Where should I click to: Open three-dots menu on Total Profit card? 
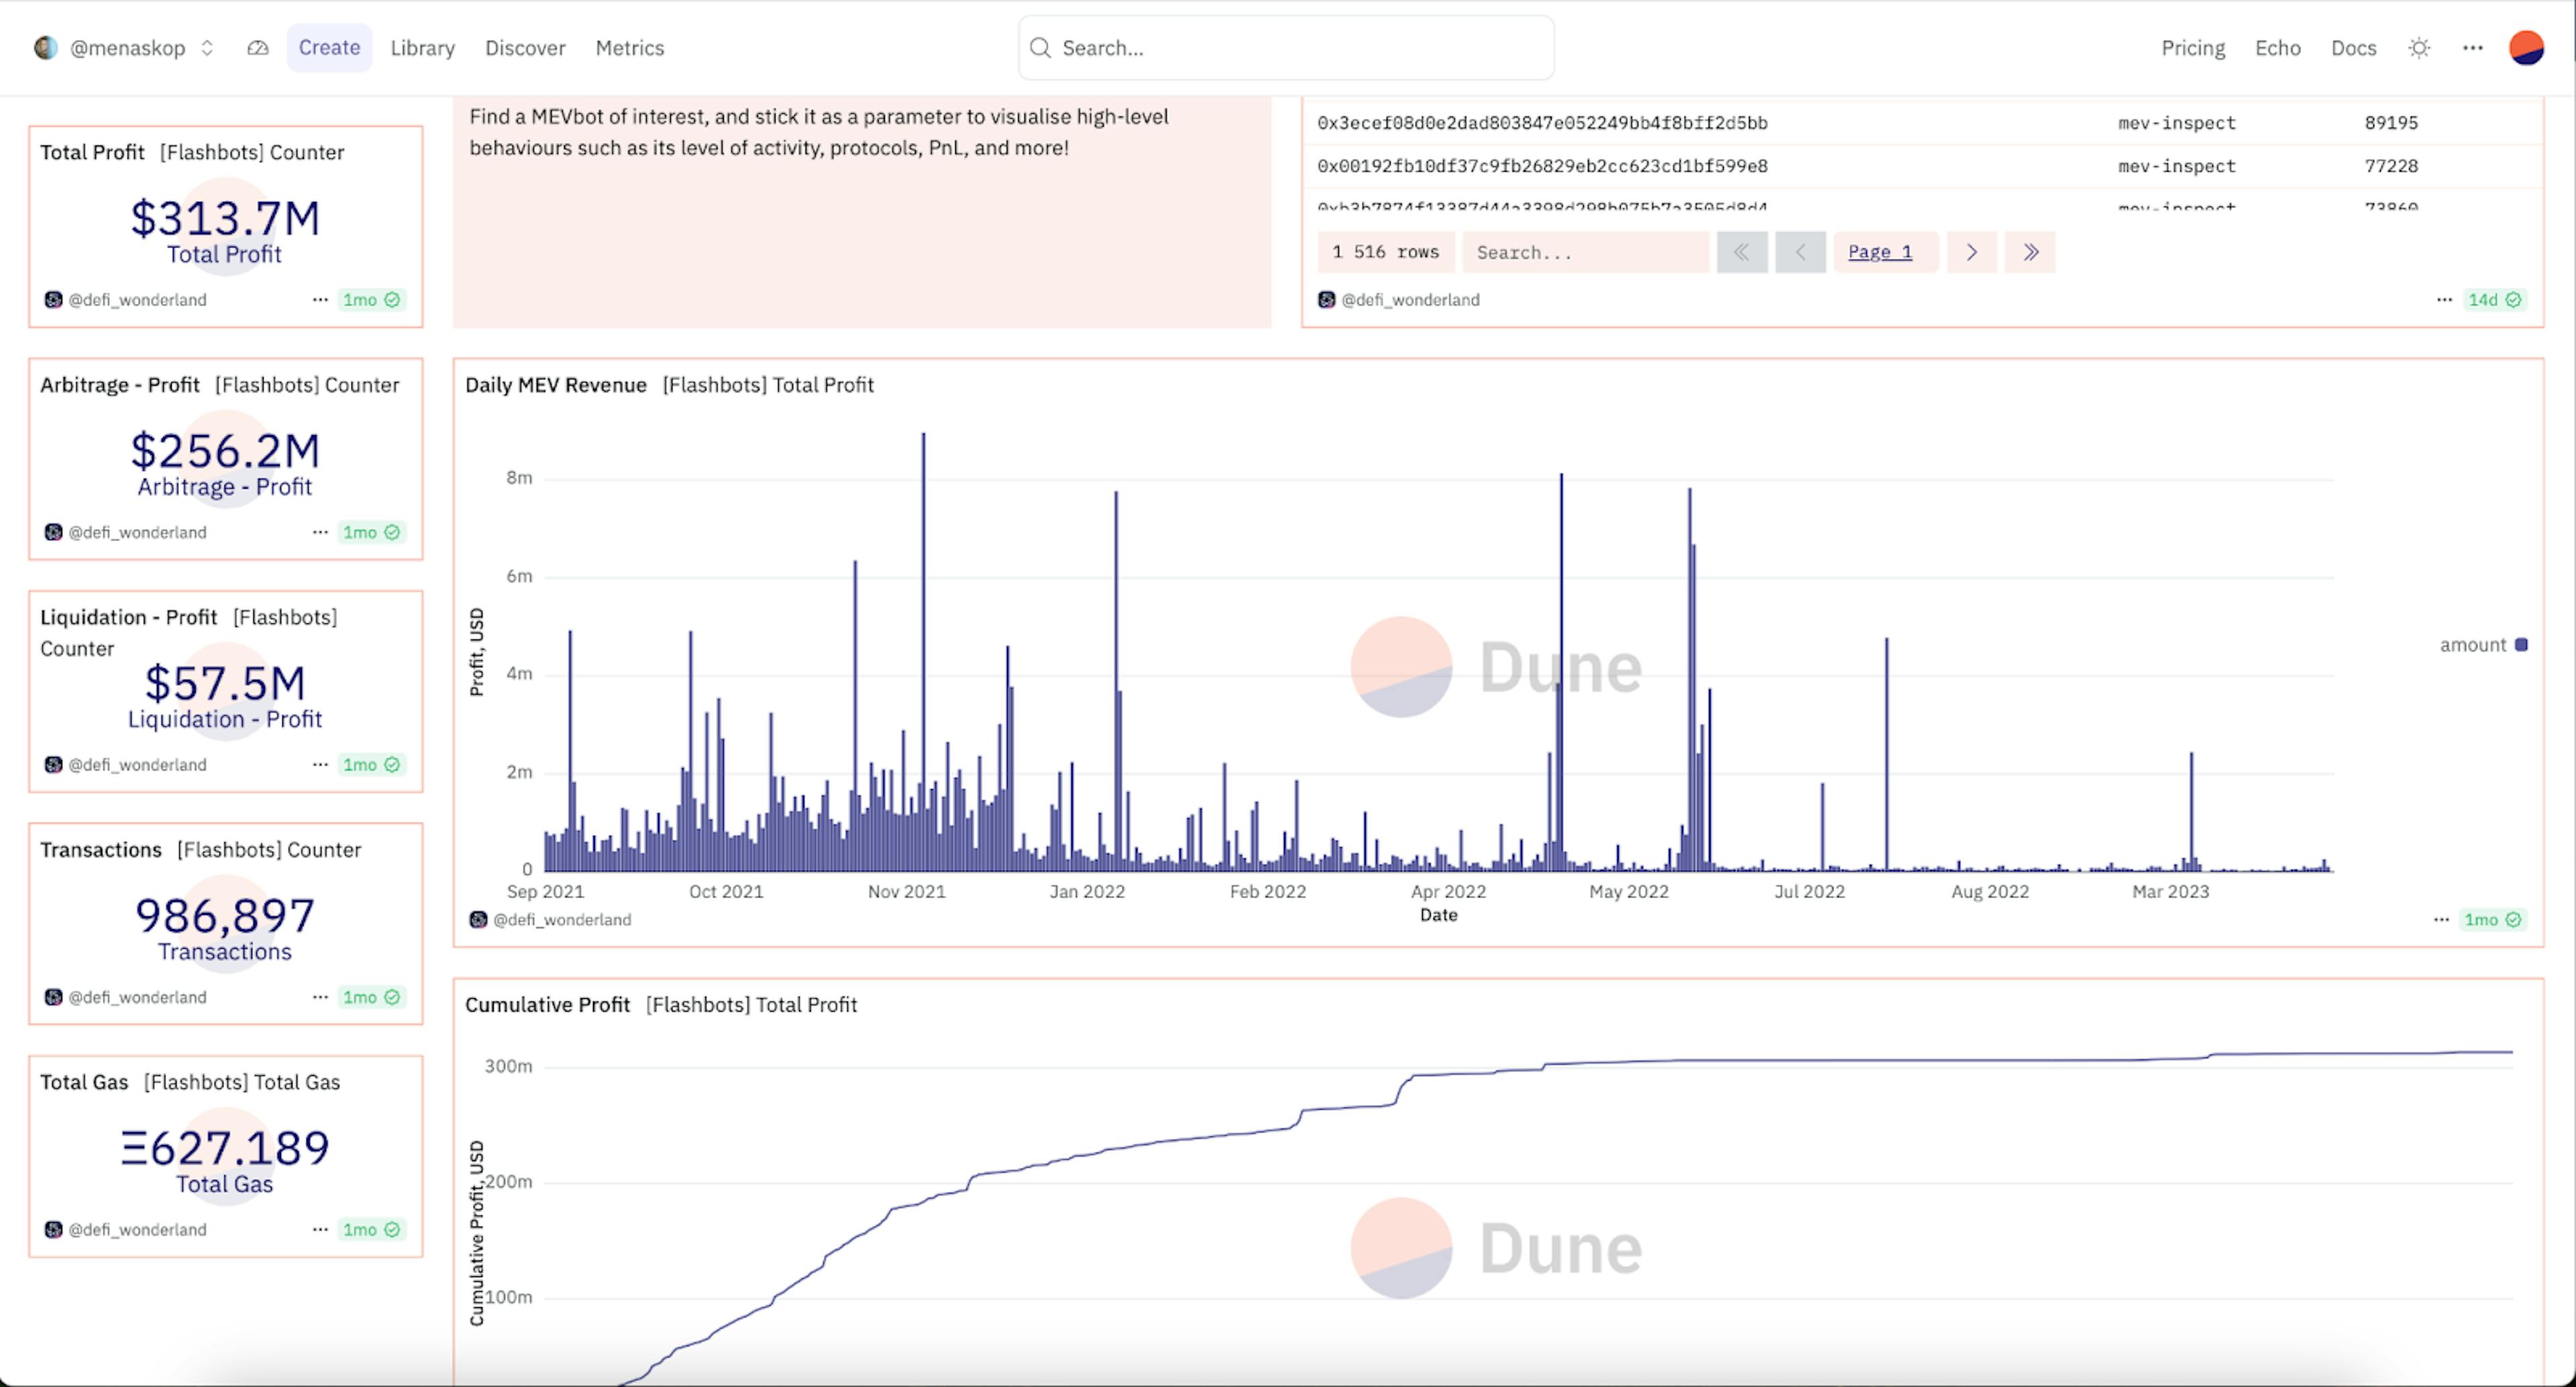[320, 300]
